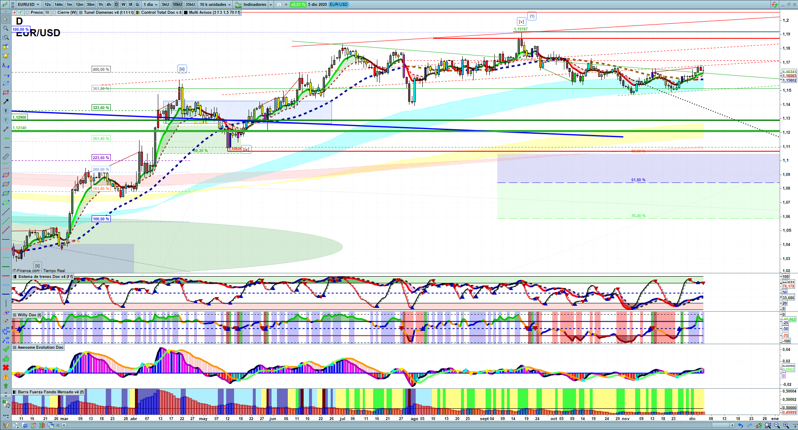Select the thumbs-up marker tool
Viewport: 798px width, 430px height.
coord(5,358)
